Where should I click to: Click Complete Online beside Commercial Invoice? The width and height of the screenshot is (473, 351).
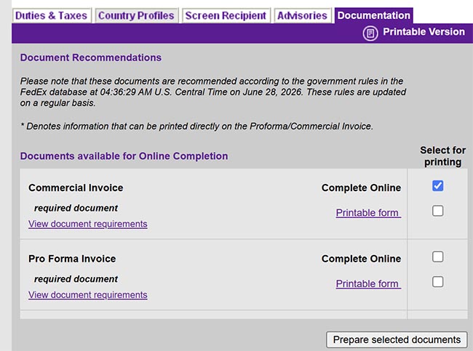pos(361,187)
